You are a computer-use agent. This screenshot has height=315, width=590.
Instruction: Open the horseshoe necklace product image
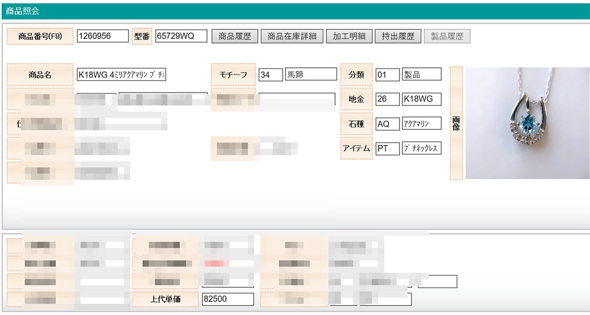tap(527, 123)
